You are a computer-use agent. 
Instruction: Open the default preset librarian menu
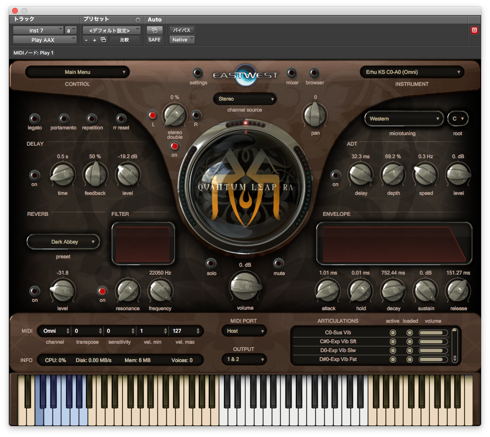click(x=112, y=30)
